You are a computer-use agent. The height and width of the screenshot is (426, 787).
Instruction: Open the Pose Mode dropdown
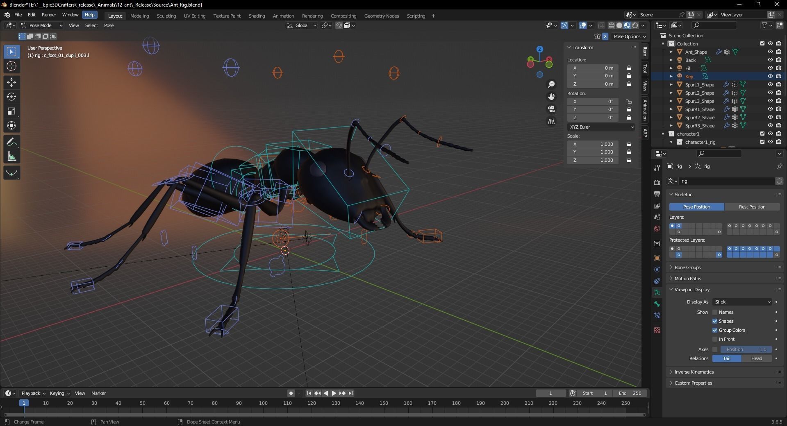(41, 25)
